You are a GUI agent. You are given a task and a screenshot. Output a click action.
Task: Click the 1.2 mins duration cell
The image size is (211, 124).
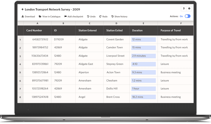(143, 81)
